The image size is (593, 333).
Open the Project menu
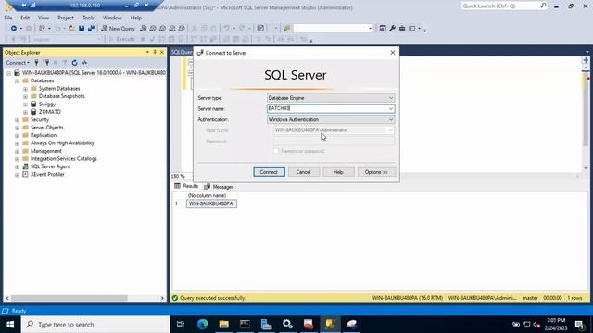pos(66,18)
